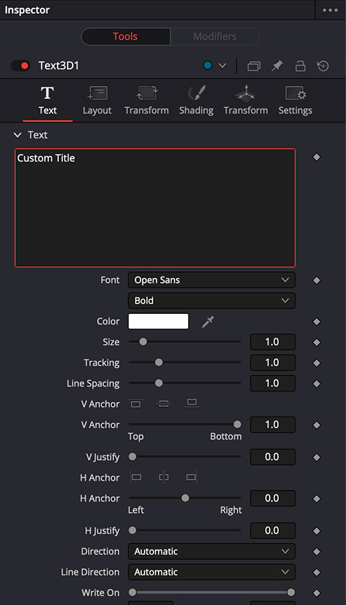
Task: Toggle keyframe diamond for Size
Action: tap(317, 342)
